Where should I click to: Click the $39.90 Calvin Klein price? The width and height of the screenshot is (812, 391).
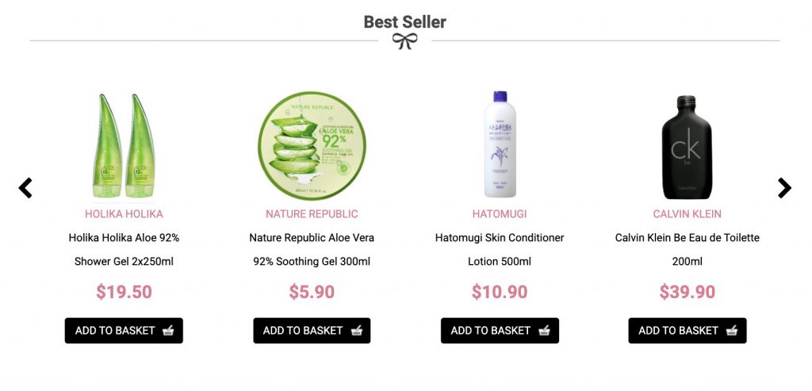click(x=688, y=292)
